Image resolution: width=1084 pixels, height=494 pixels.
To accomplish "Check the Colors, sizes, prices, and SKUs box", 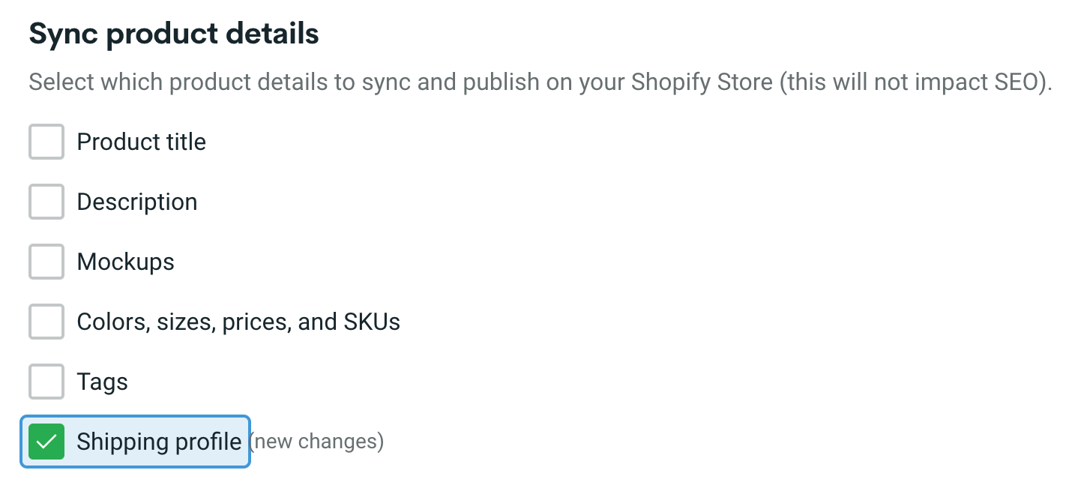I will [46, 322].
